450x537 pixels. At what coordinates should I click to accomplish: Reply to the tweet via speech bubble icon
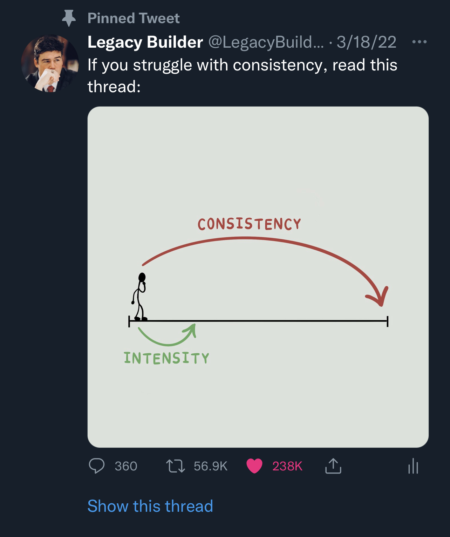(96, 466)
